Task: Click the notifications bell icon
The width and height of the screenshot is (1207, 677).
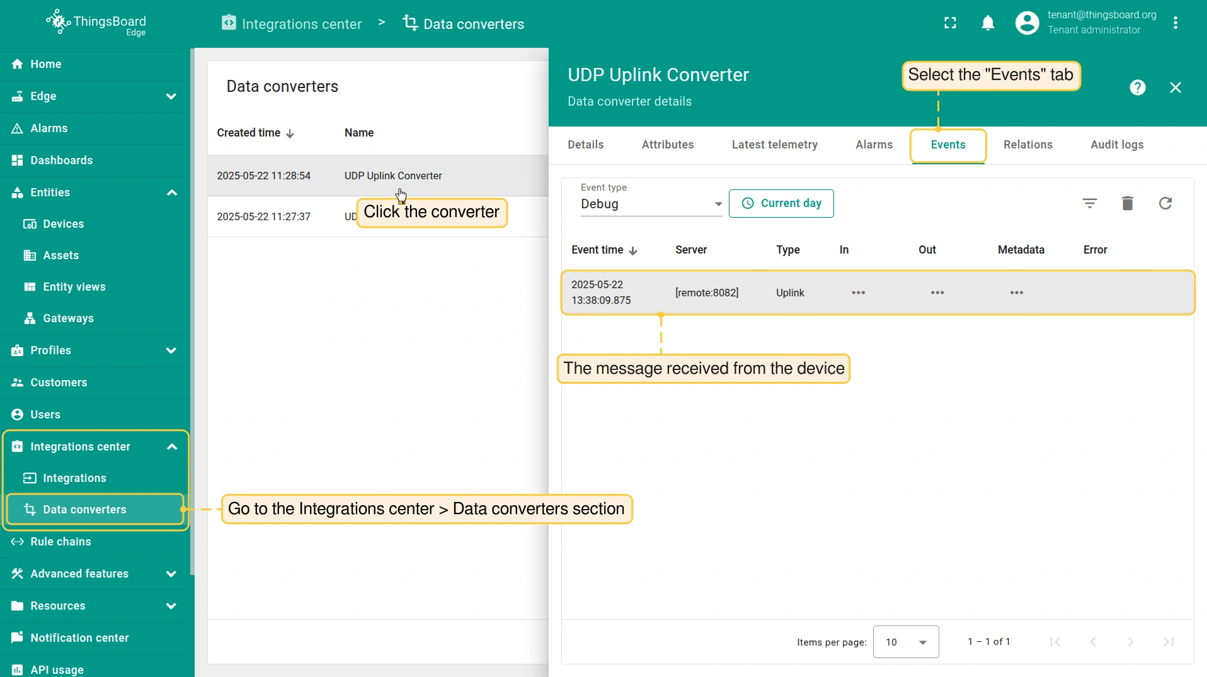Action: tap(988, 23)
